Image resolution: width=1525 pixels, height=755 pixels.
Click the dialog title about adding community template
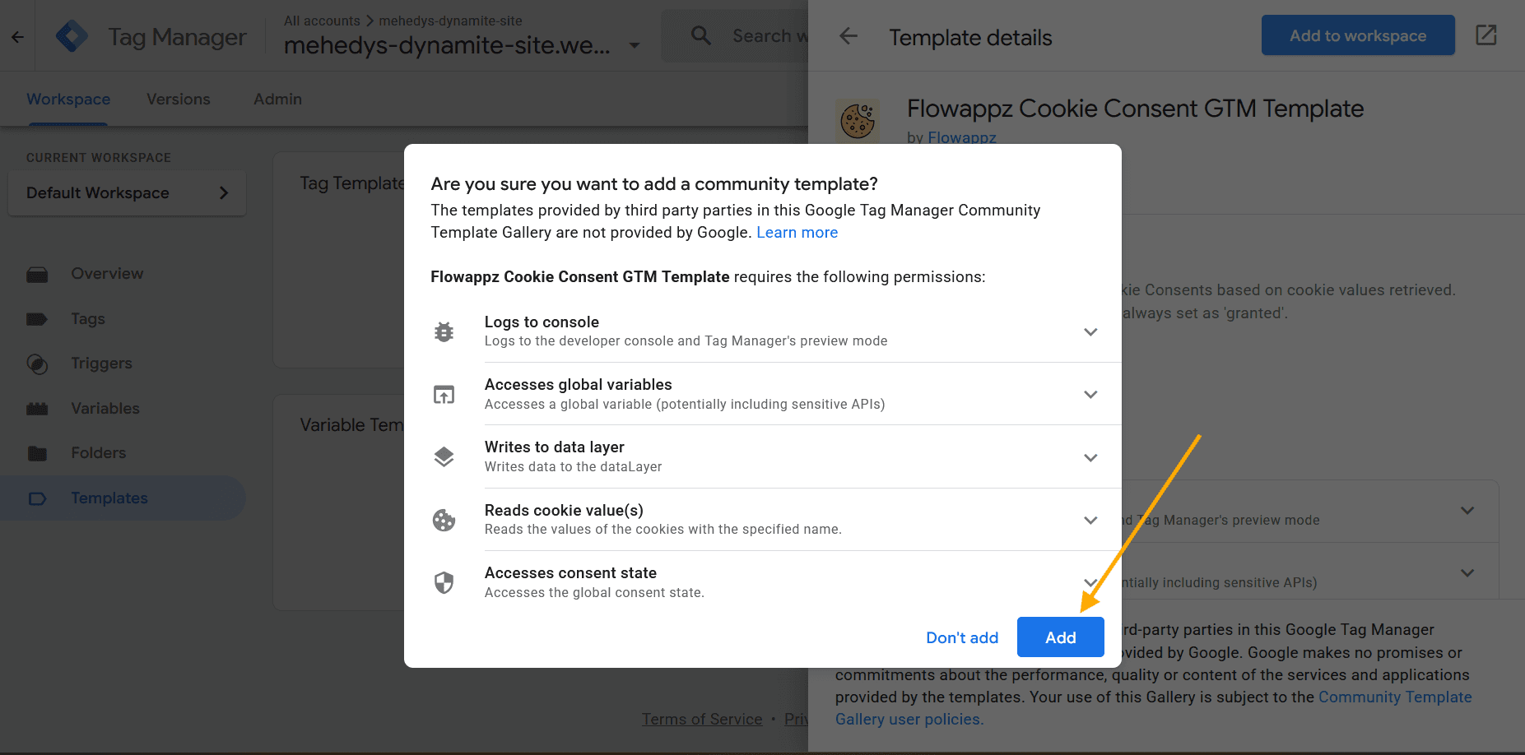(x=654, y=184)
